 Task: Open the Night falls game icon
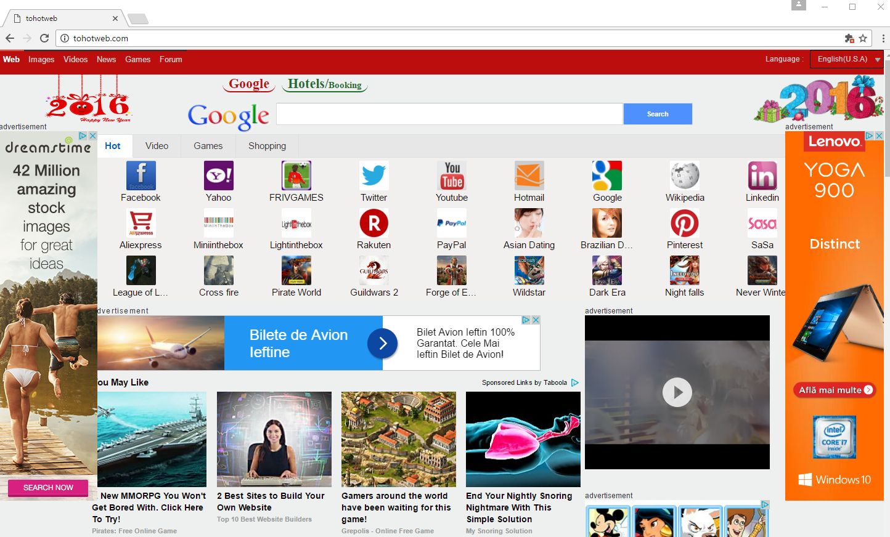point(685,270)
